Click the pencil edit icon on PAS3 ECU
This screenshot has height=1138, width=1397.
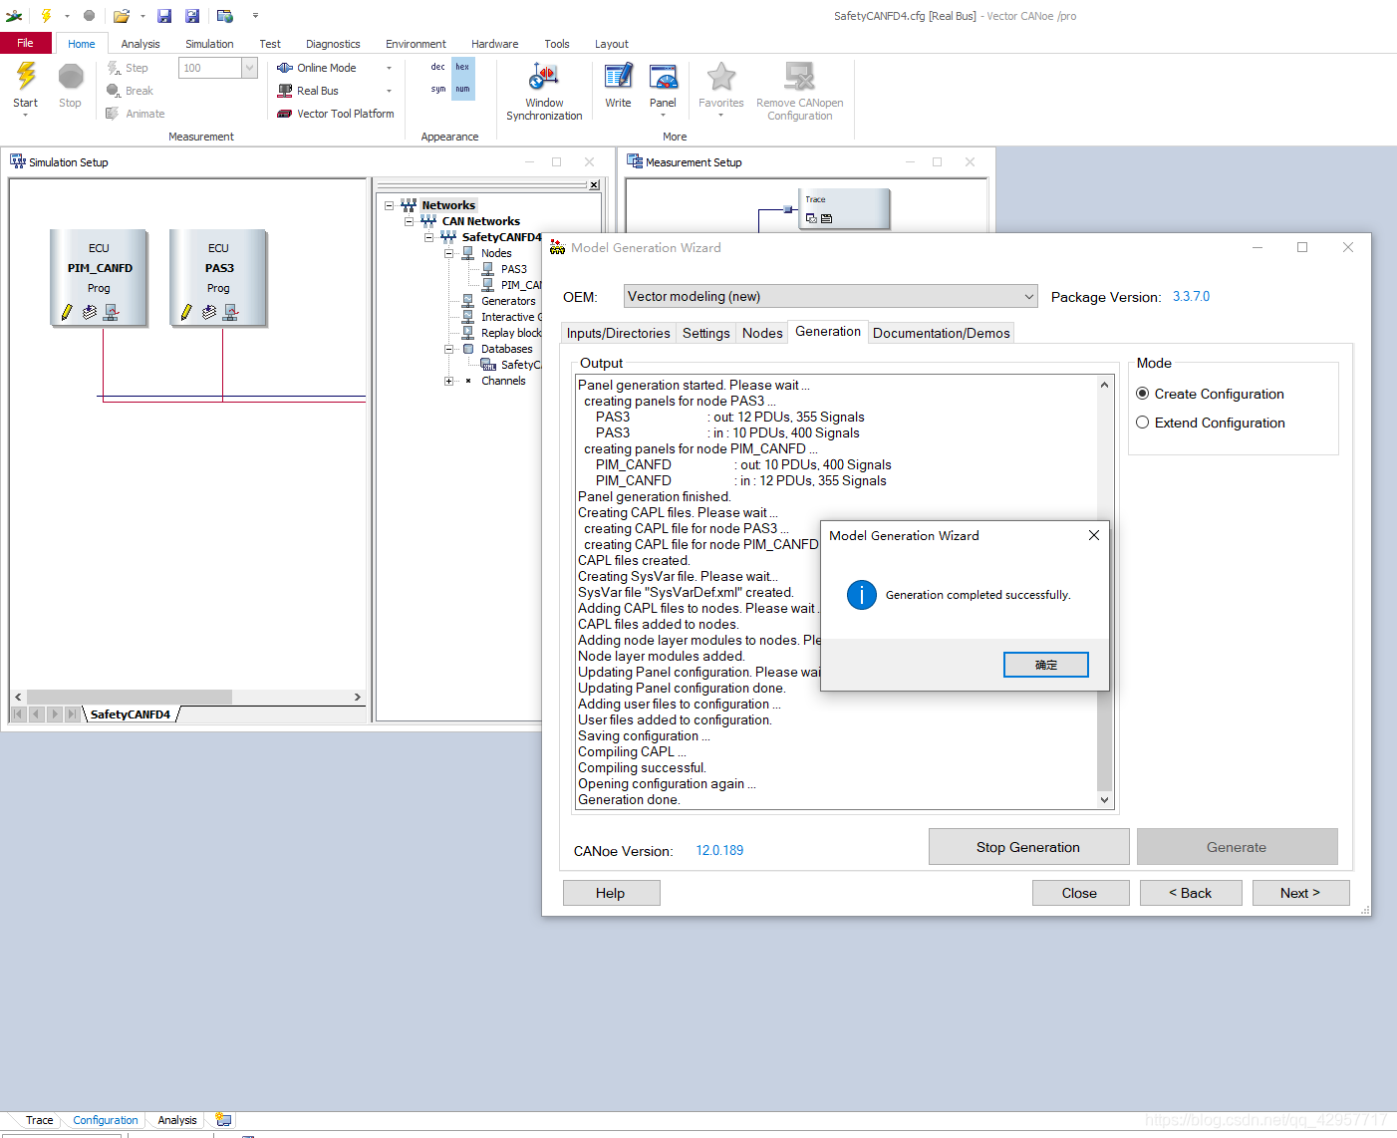click(x=186, y=312)
